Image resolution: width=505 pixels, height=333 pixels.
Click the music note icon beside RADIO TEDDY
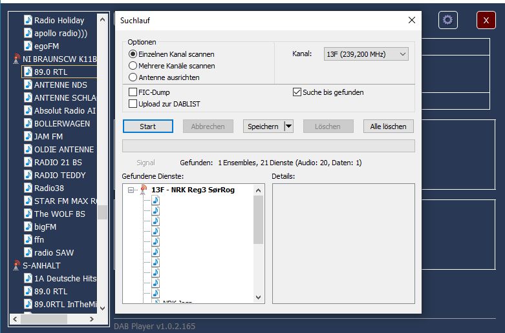28,175
